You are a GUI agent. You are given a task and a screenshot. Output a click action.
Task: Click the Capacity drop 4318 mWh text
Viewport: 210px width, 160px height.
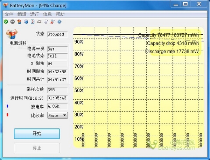173,44
